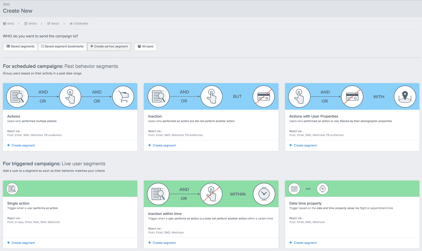Click the document search icon in Single action card
422x251 pixels.
pyautogui.click(x=12, y=189)
